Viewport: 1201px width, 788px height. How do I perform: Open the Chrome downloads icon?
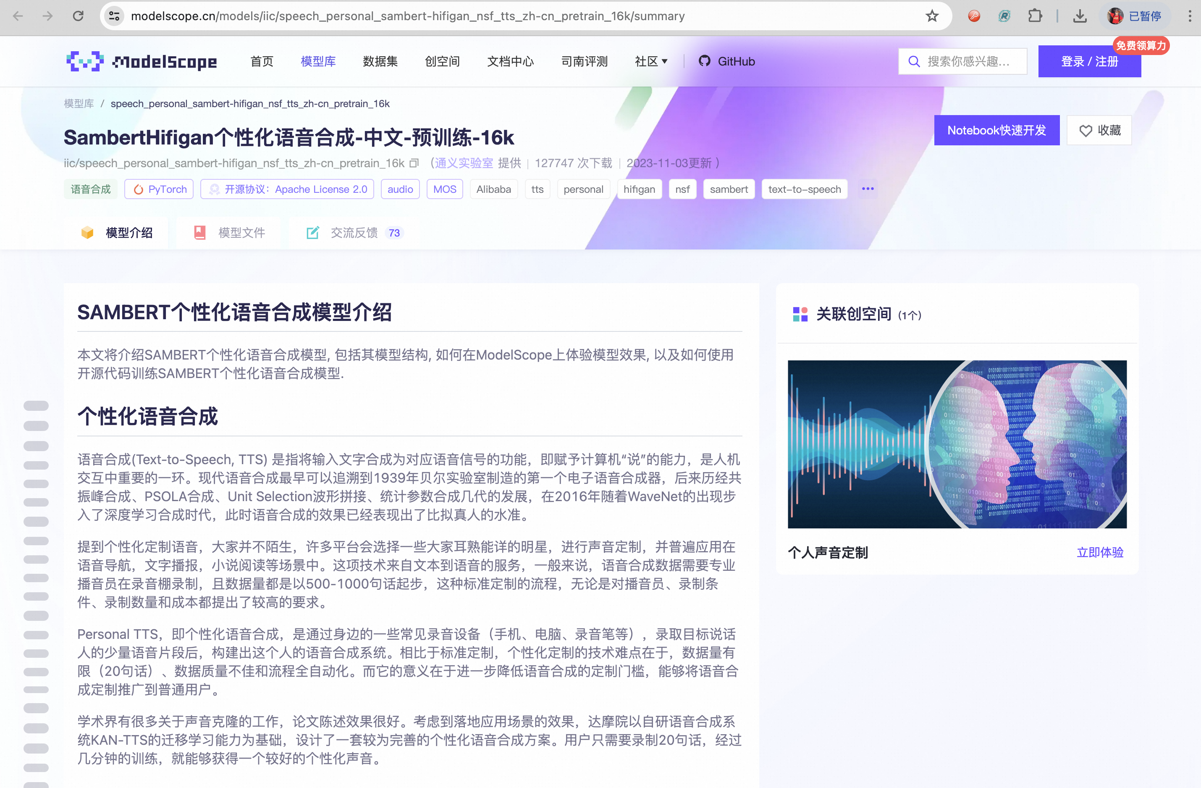[1079, 16]
